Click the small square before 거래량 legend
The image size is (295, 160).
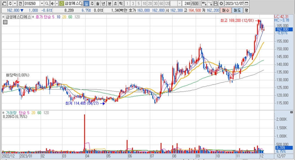[3, 113]
